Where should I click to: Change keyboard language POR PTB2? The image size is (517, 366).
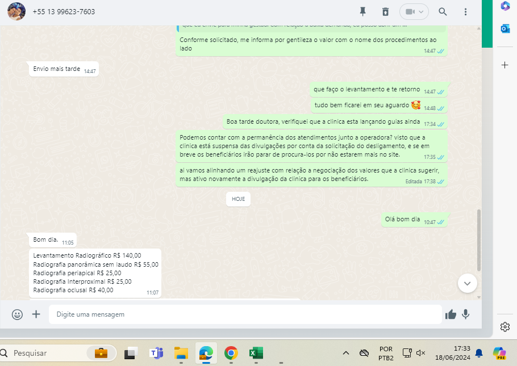click(x=386, y=353)
